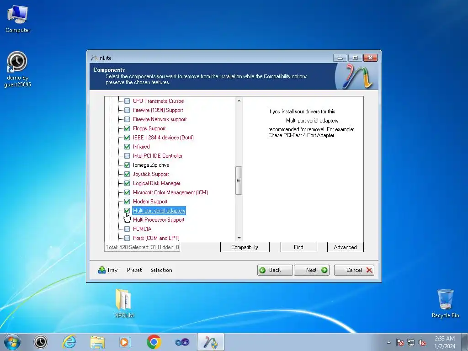Open the demo by guest25695 shortcut
The height and width of the screenshot is (351, 468).
pyautogui.click(x=17, y=69)
